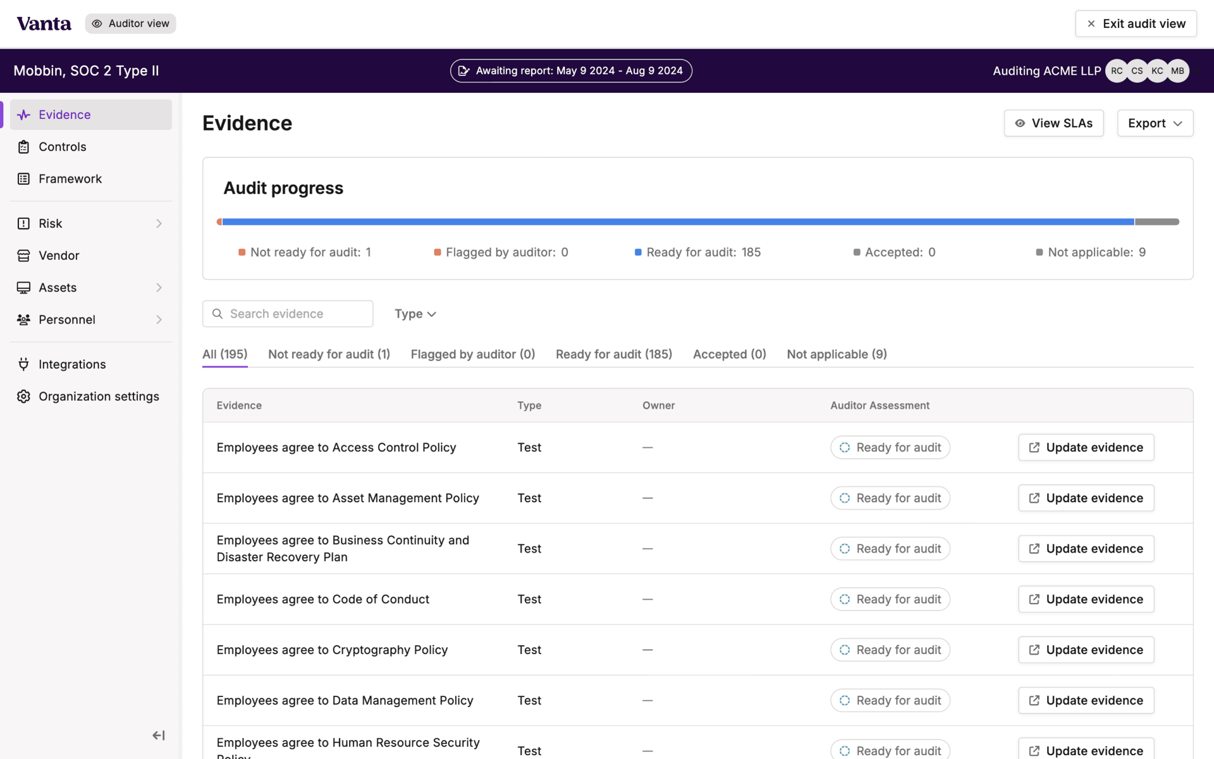Click the Auditor view badge
The width and height of the screenshot is (1214, 759).
(131, 23)
